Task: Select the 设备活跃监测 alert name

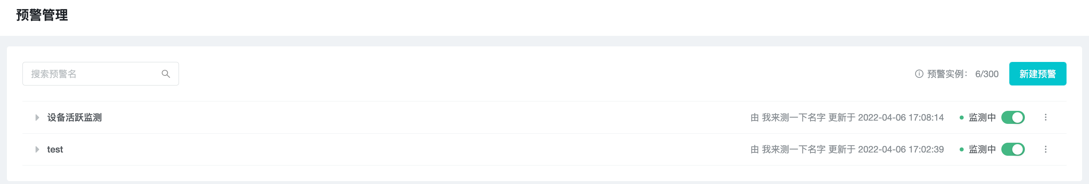Action: click(x=74, y=118)
